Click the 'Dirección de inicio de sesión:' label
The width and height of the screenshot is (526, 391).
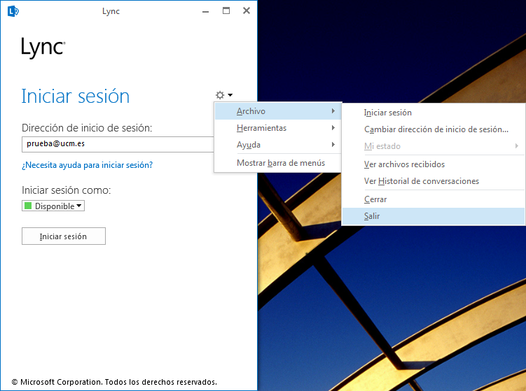[x=87, y=128]
